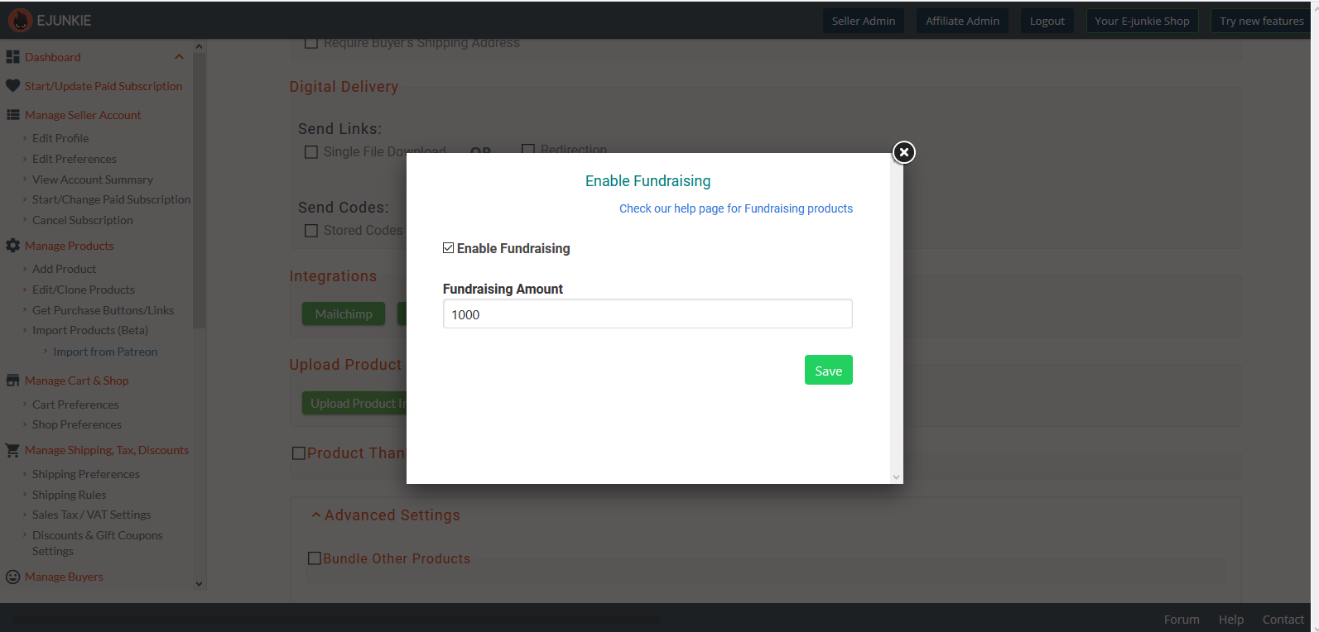Image resolution: width=1319 pixels, height=632 pixels.
Task: Tick the Bundle Other Products checkbox
Action: tap(315, 558)
